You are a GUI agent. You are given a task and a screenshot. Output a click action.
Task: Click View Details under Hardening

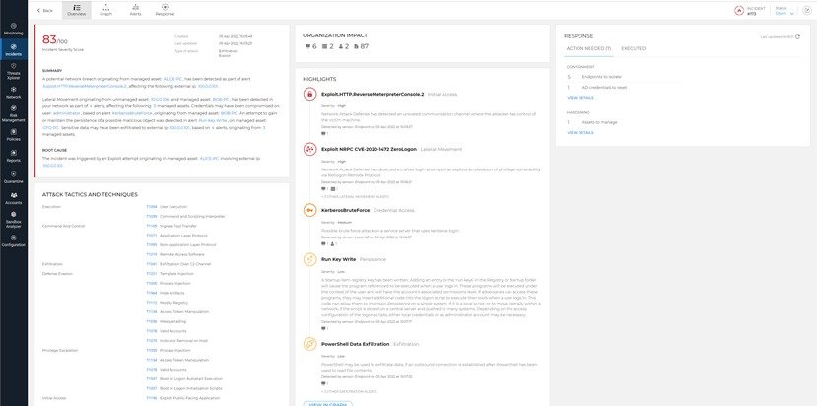tap(579, 132)
